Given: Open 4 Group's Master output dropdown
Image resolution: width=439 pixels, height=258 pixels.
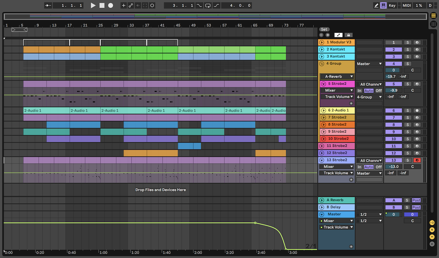Looking at the screenshot, I should coord(369,64).
